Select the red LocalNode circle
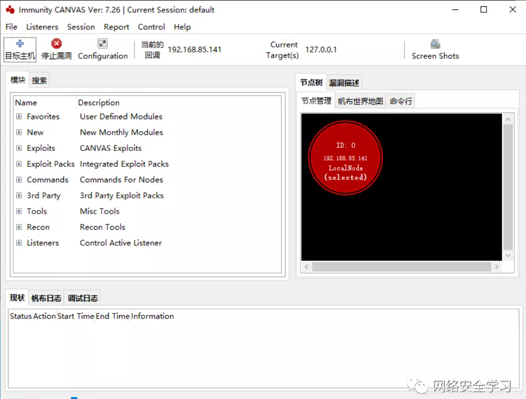Screen dimensions: 526x399 345,158
